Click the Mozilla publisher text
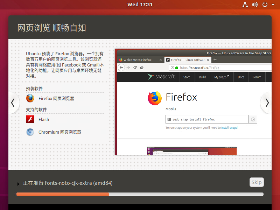This screenshot has width=280, height=210. pyautogui.click(x=171, y=109)
